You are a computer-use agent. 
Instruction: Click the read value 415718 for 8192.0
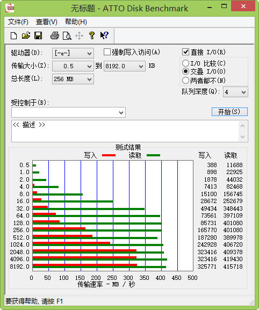point(233,266)
